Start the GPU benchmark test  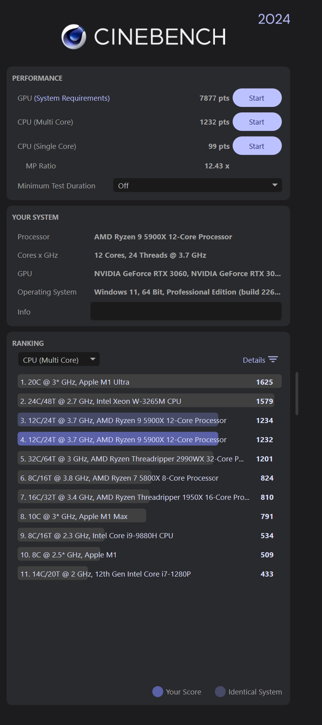257,98
